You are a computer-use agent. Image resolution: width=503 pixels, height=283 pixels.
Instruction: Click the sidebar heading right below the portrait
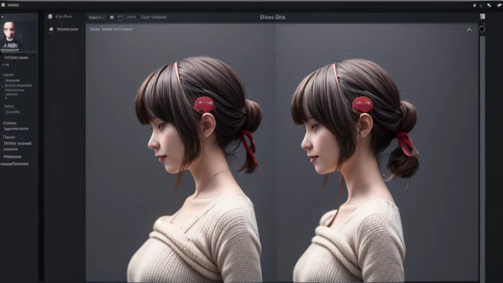pos(16,58)
